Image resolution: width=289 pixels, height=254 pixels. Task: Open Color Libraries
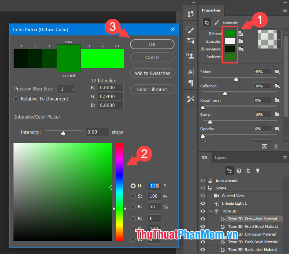click(152, 89)
